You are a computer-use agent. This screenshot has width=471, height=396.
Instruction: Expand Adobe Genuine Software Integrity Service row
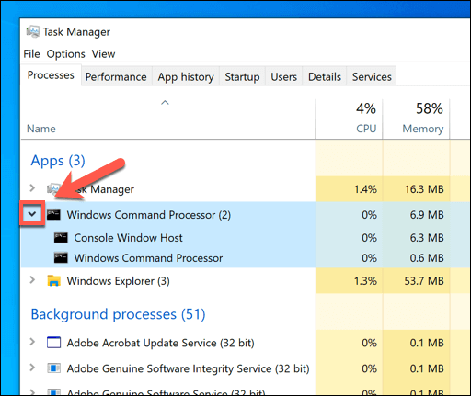point(32,368)
